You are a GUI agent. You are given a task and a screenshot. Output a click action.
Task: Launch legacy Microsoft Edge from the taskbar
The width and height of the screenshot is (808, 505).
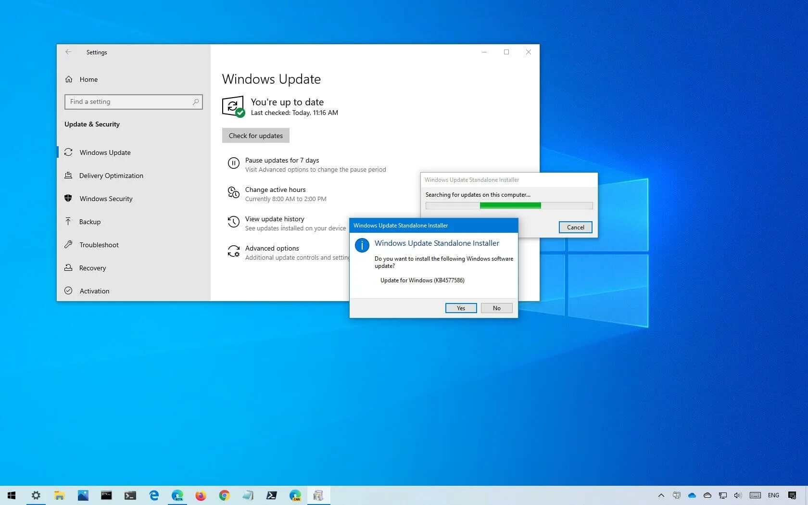[x=153, y=495]
